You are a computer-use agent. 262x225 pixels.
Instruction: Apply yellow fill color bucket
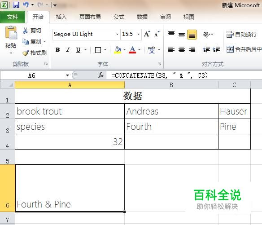pyautogui.click(x=118, y=50)
